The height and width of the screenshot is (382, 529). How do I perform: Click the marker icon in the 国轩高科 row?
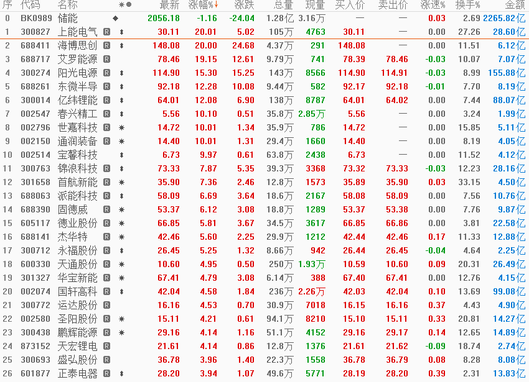(x=122, y=291)
